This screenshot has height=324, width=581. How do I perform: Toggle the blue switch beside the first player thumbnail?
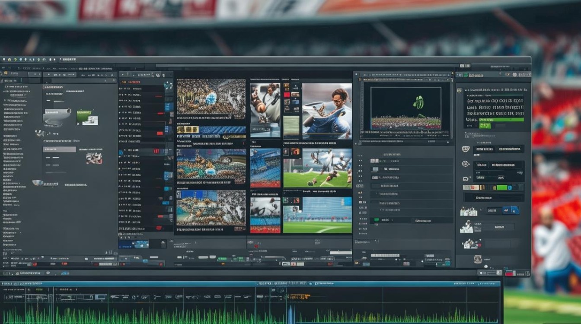tap(511, 210)
